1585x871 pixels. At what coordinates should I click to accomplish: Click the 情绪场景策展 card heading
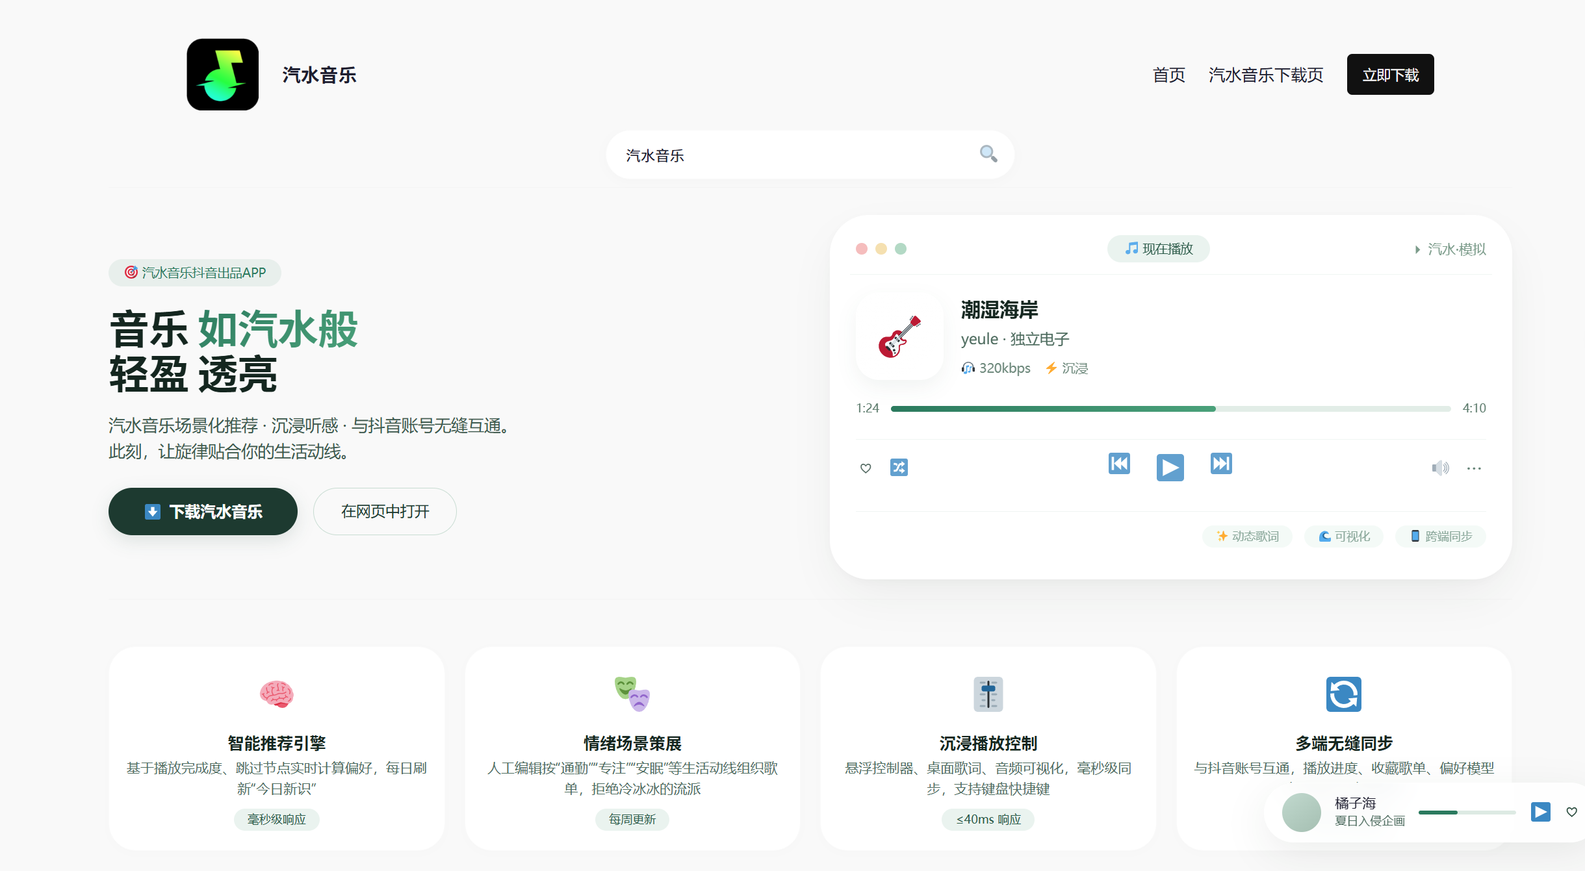[632, 743]
